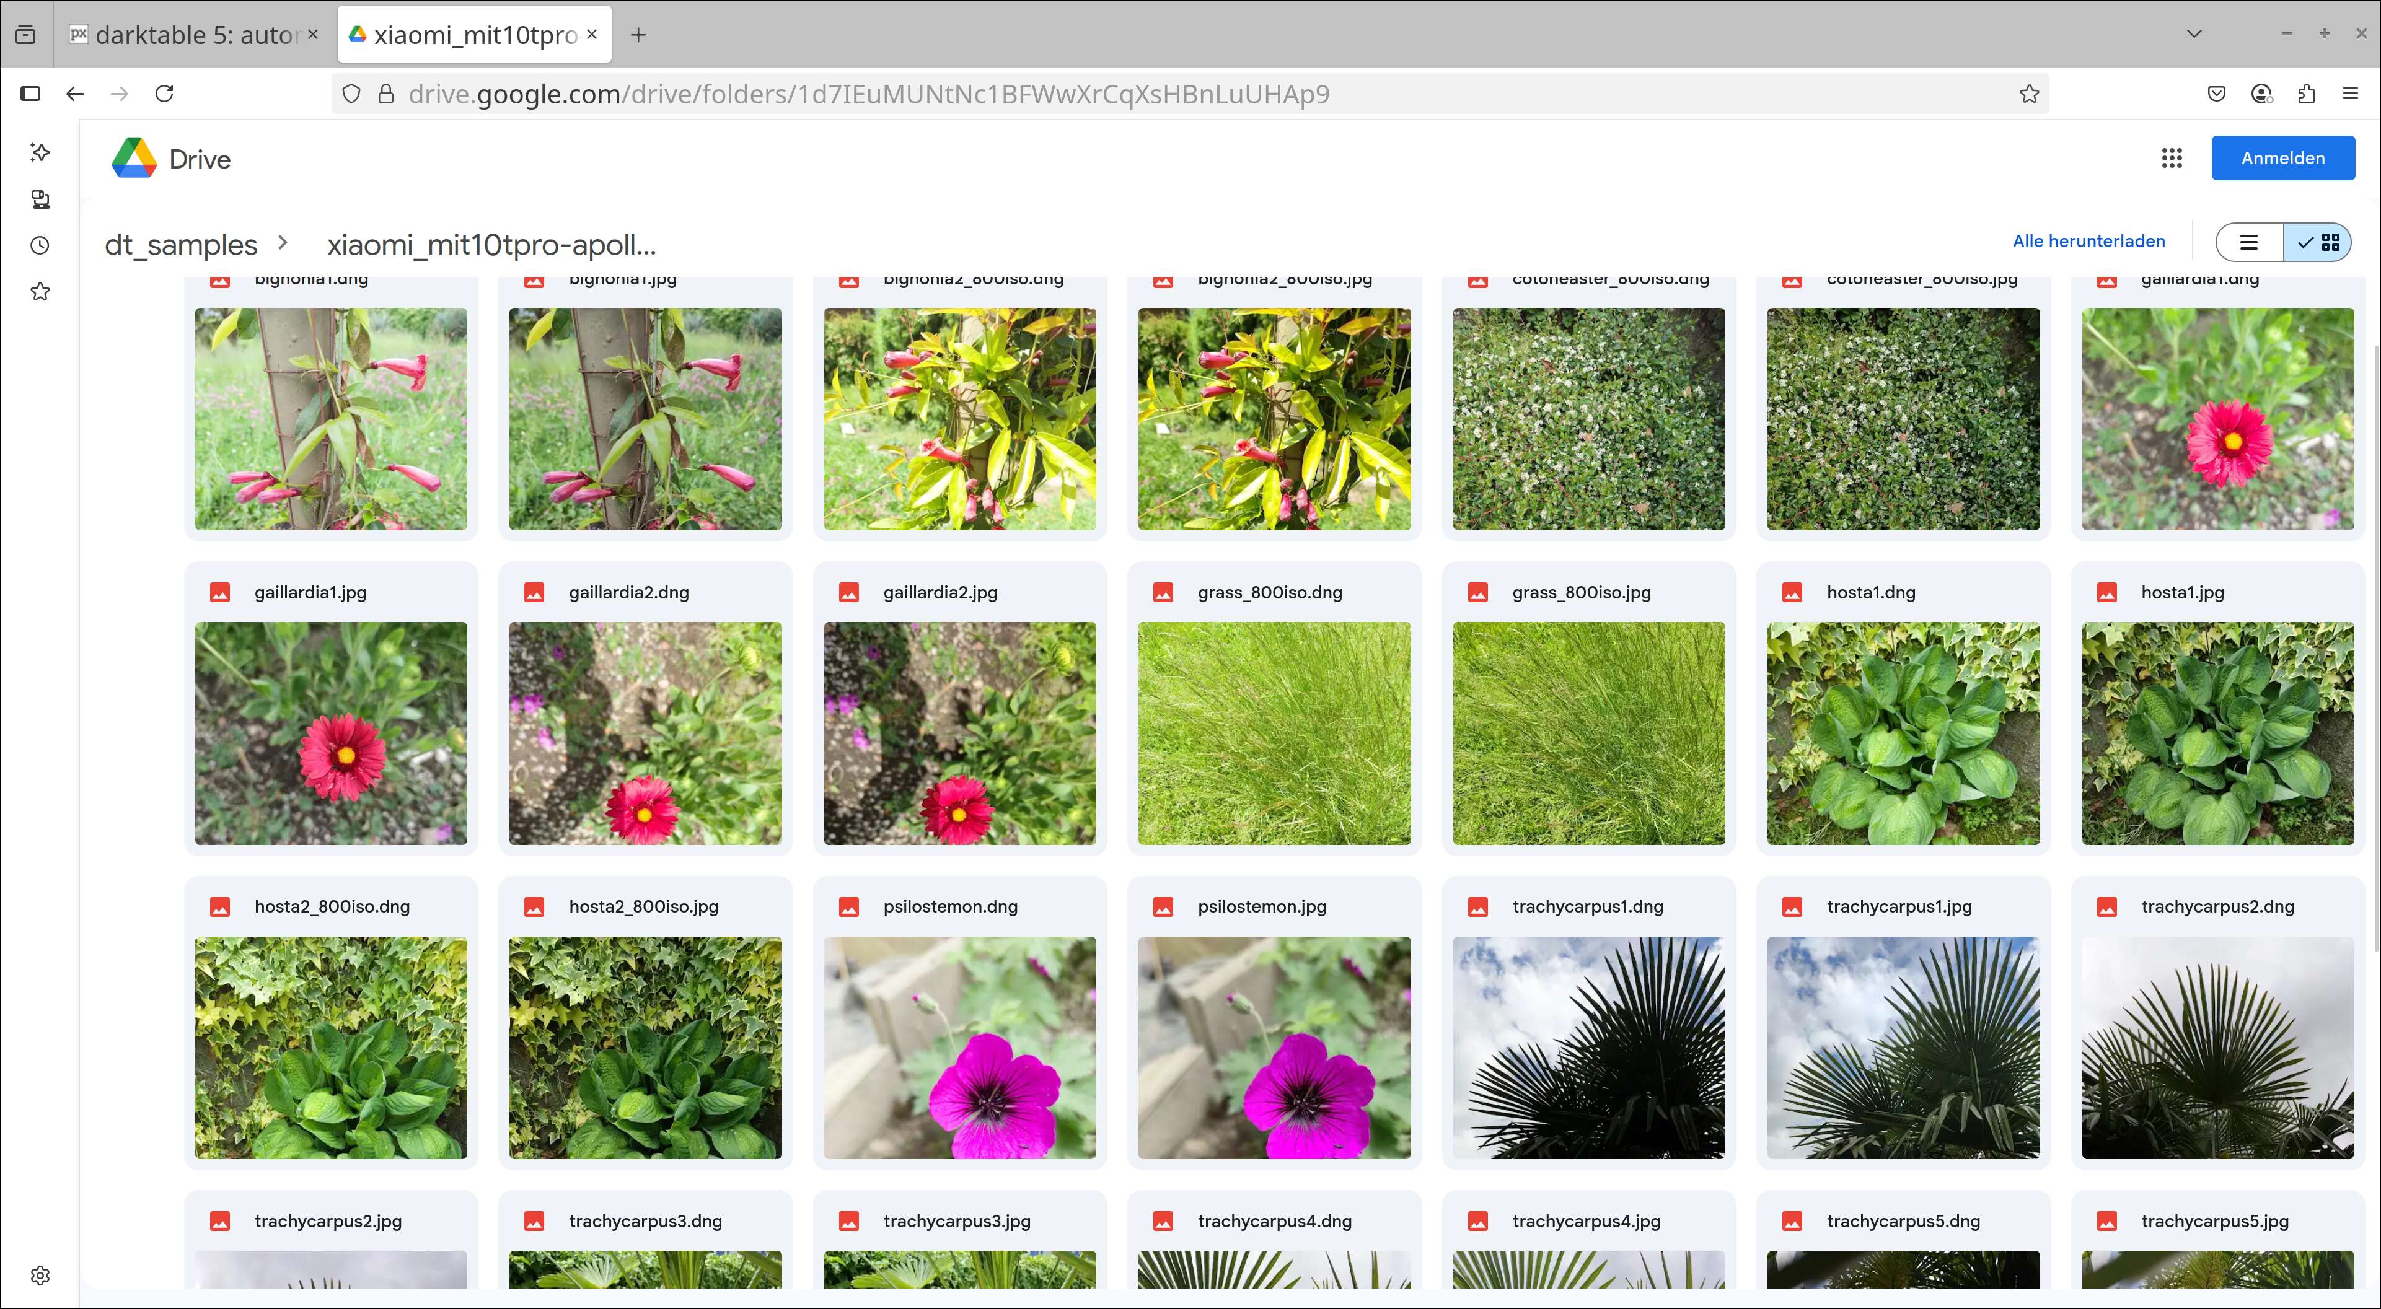This screenshot has width=2381, height=1309.
Task: Click the Anmelden sign-in button
Action: click(2282, 158)
